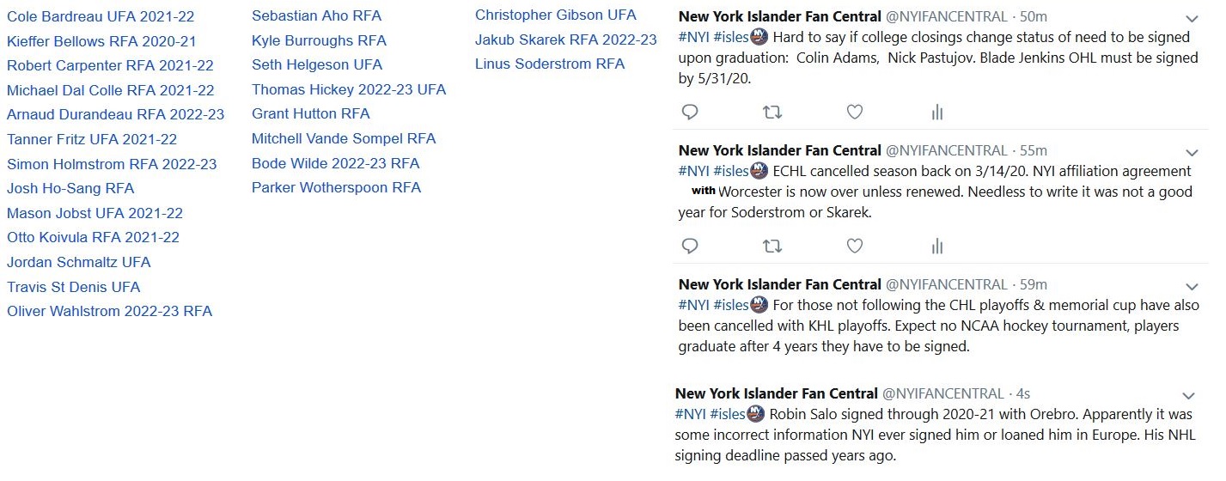
Task: Expand options chevron on the 50m tweet
Action: 1192,18
